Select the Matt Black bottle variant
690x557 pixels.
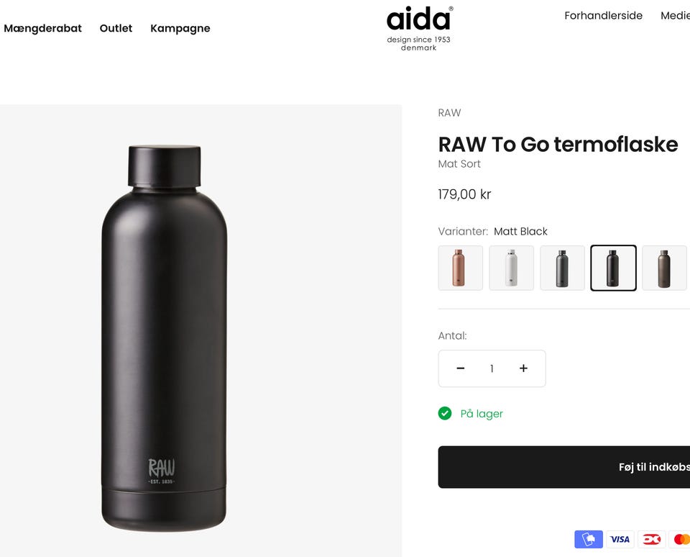pyautogui.click(x=613, y=268)
